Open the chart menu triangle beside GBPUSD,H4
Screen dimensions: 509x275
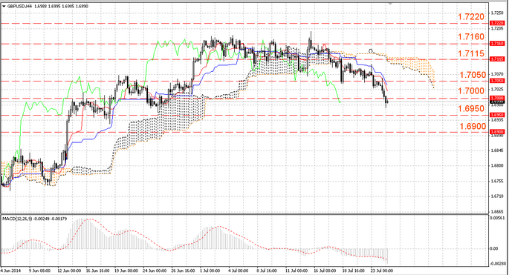click(x=4, y=6)
